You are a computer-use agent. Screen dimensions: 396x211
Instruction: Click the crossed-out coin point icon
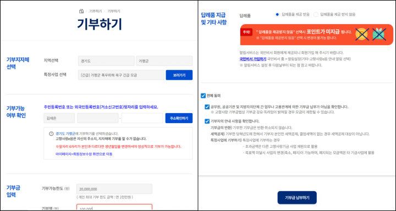click(362, 34)
